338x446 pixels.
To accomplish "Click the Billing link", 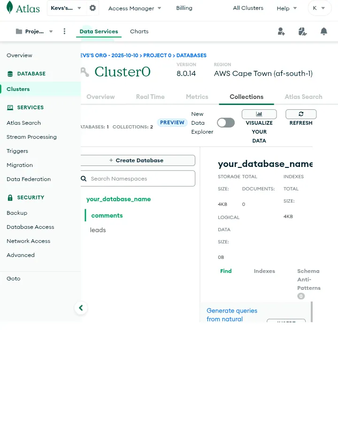I will (x=184, y=8).
